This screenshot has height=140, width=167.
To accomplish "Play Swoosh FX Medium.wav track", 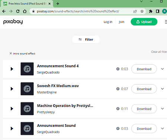I will [x=12, y=89].
